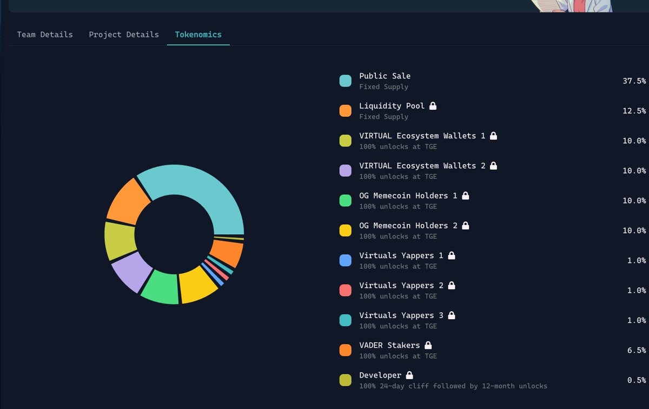649x409 pixels.
Task: Click the 37.5% Public Sale value
Action: coord(634,81)
